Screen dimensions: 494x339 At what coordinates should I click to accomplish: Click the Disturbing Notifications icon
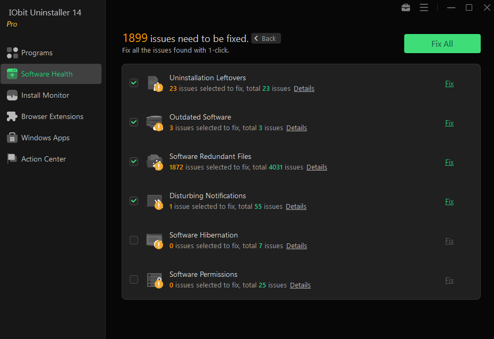coord(155,201)
